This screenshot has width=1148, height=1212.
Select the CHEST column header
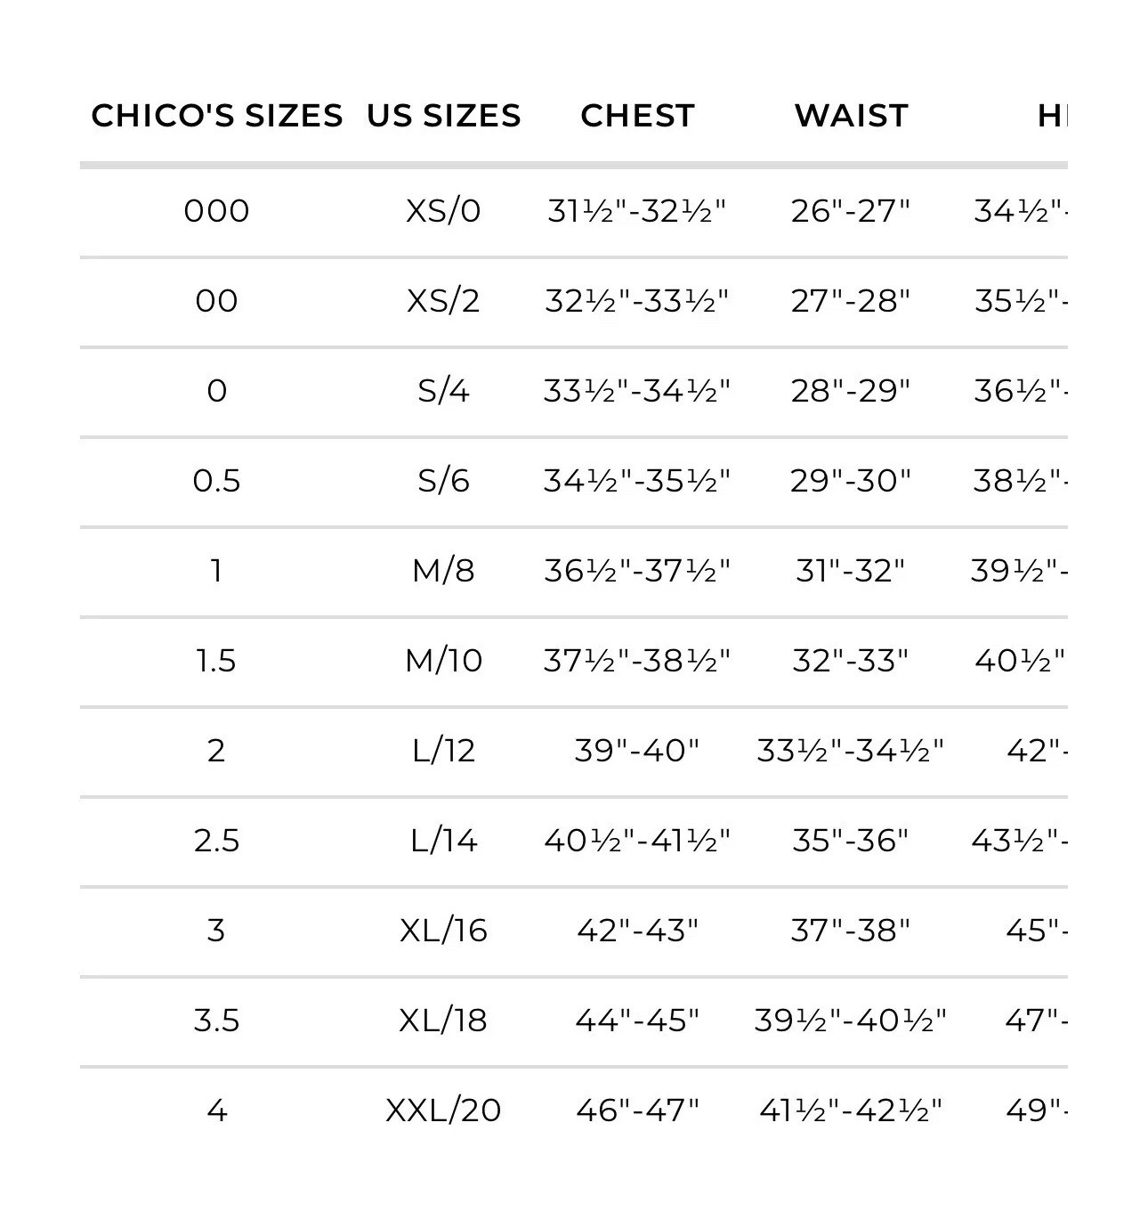coord(637,116)
